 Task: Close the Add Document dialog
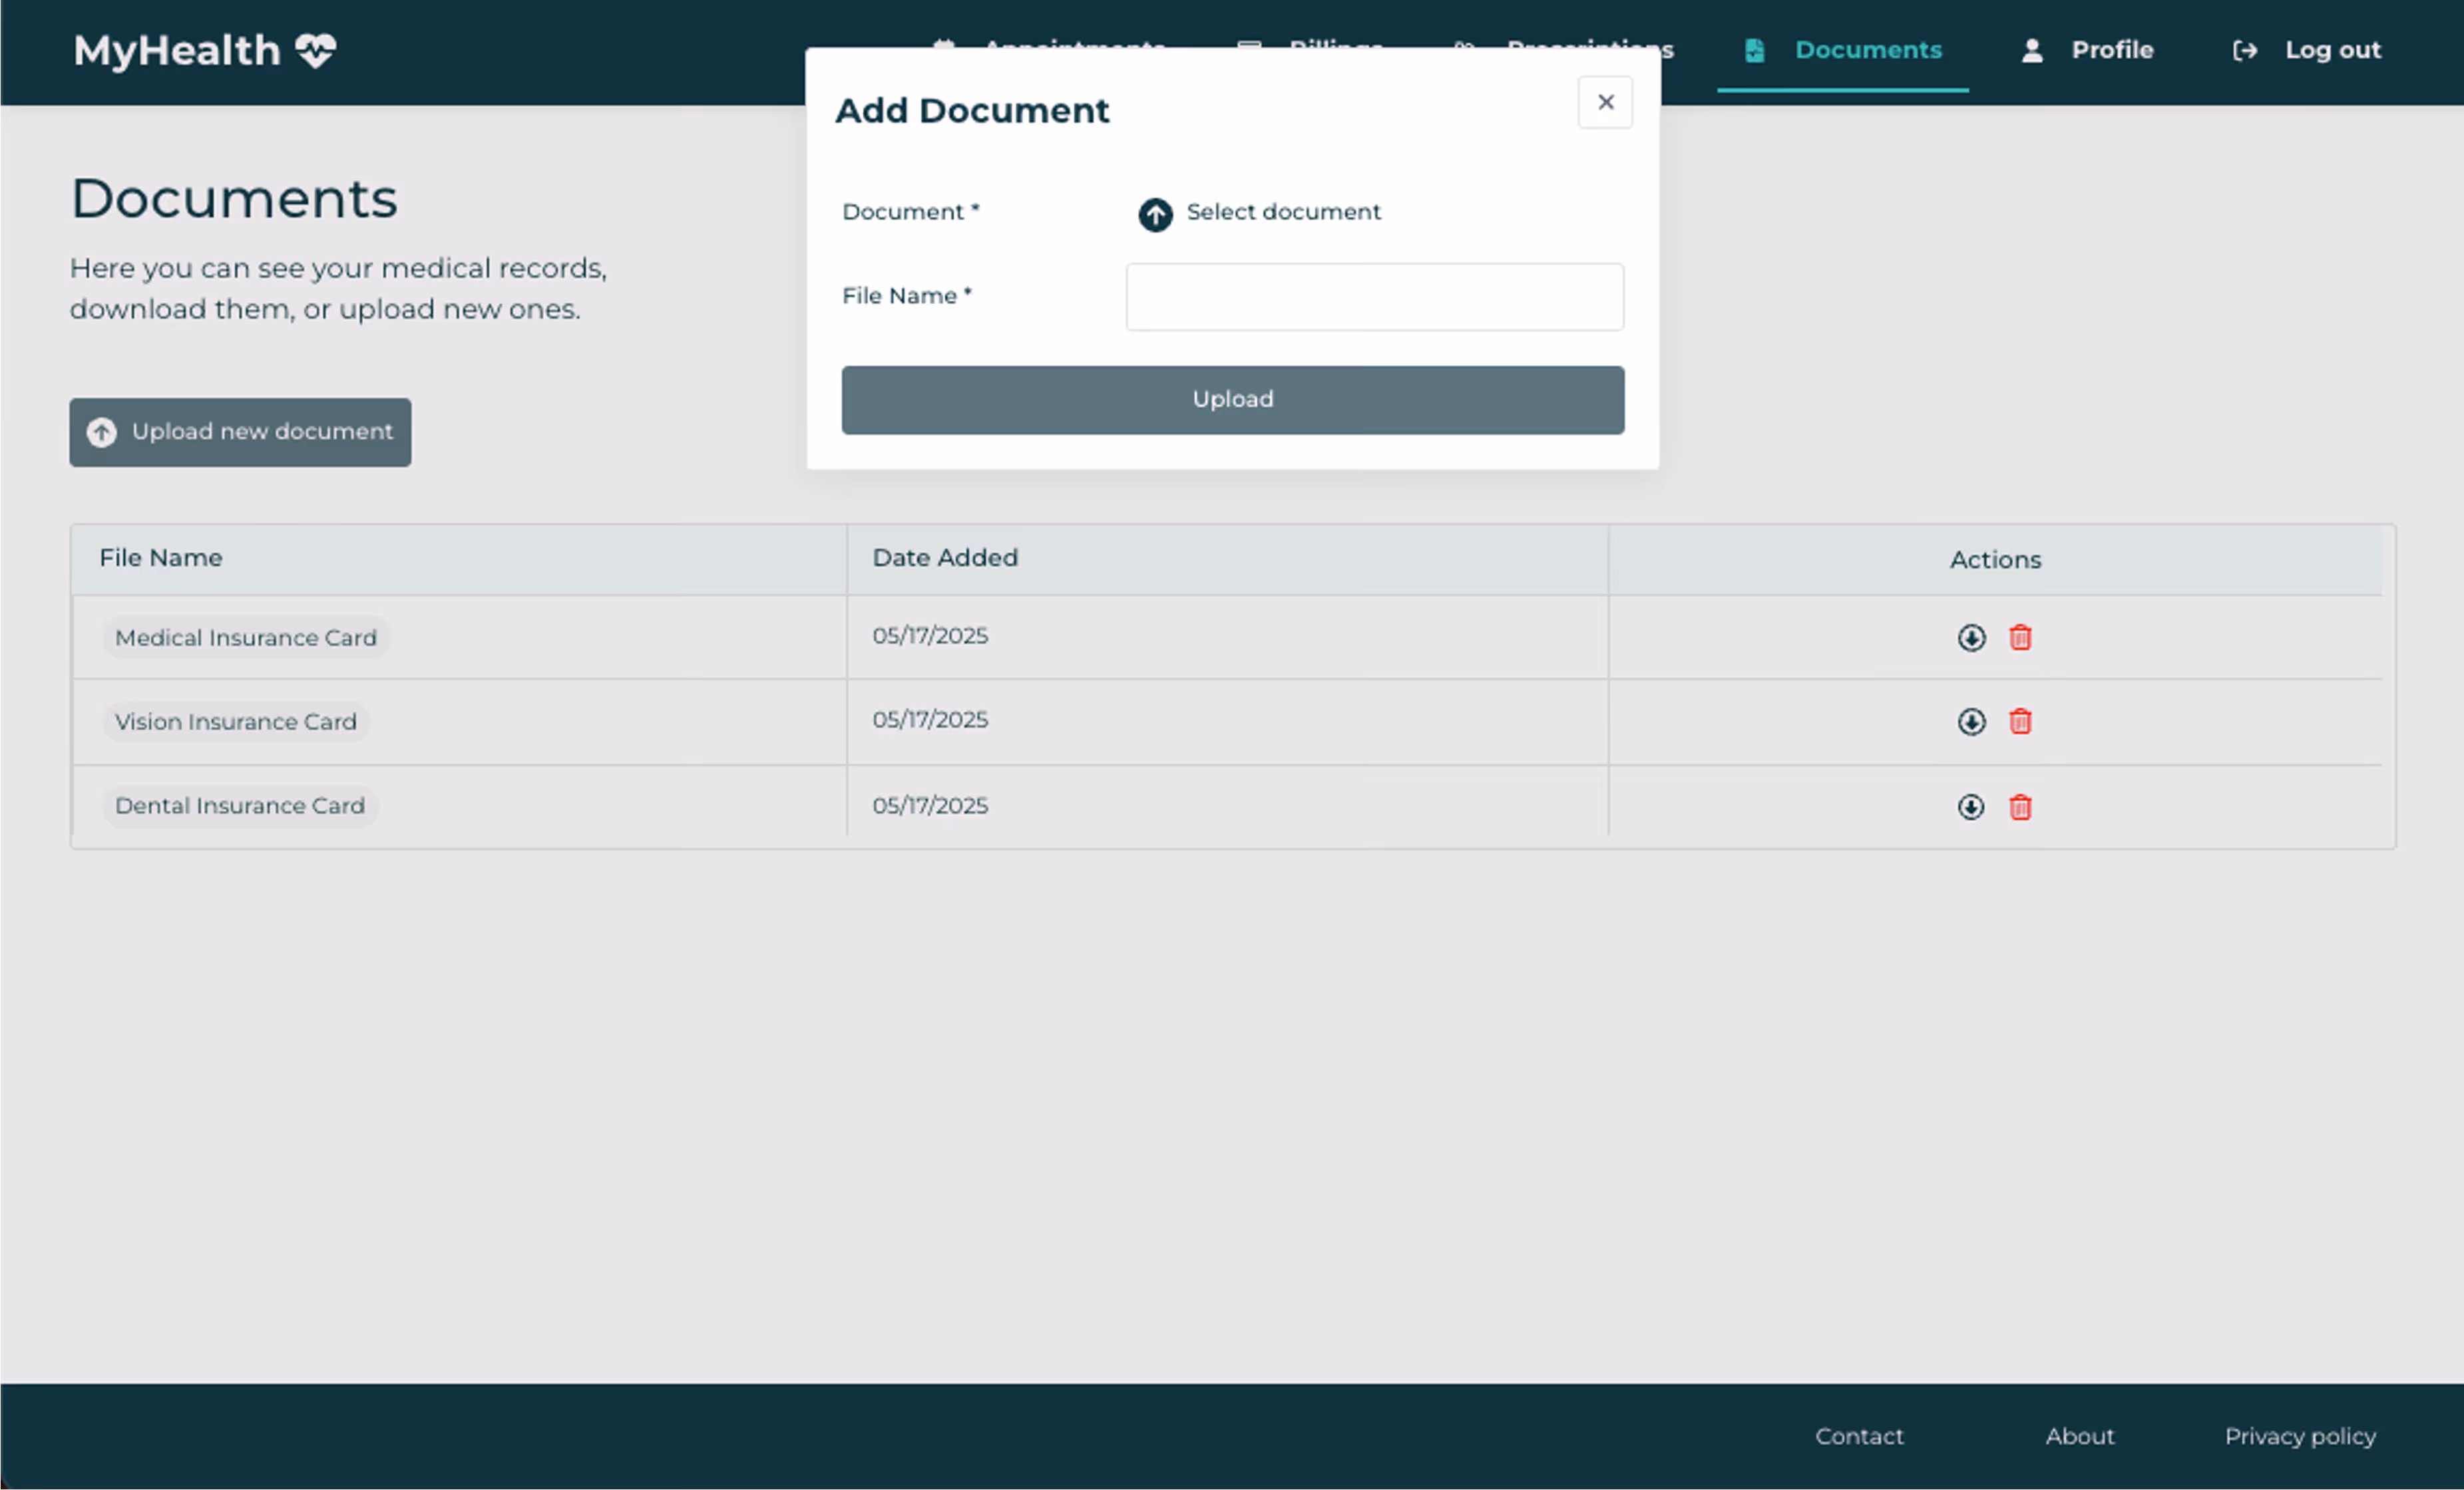pos(1605,102)
